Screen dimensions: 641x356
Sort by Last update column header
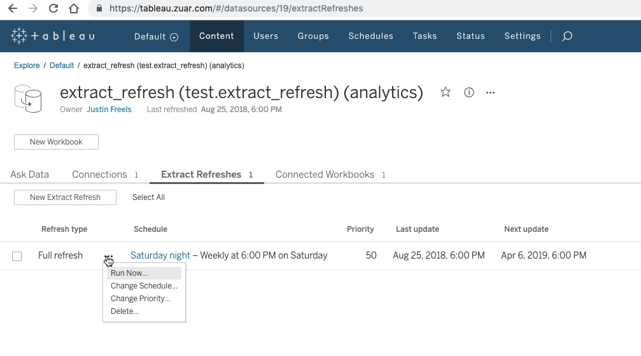(x=418, y=229)
